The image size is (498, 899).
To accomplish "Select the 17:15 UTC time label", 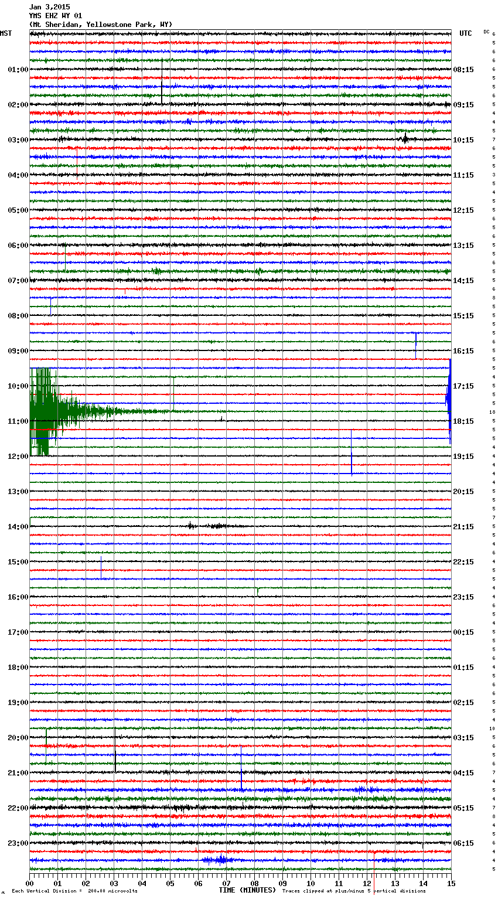I will (463, 386).
